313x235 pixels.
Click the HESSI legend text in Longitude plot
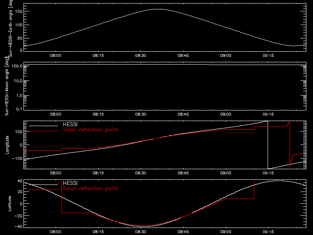70,124
